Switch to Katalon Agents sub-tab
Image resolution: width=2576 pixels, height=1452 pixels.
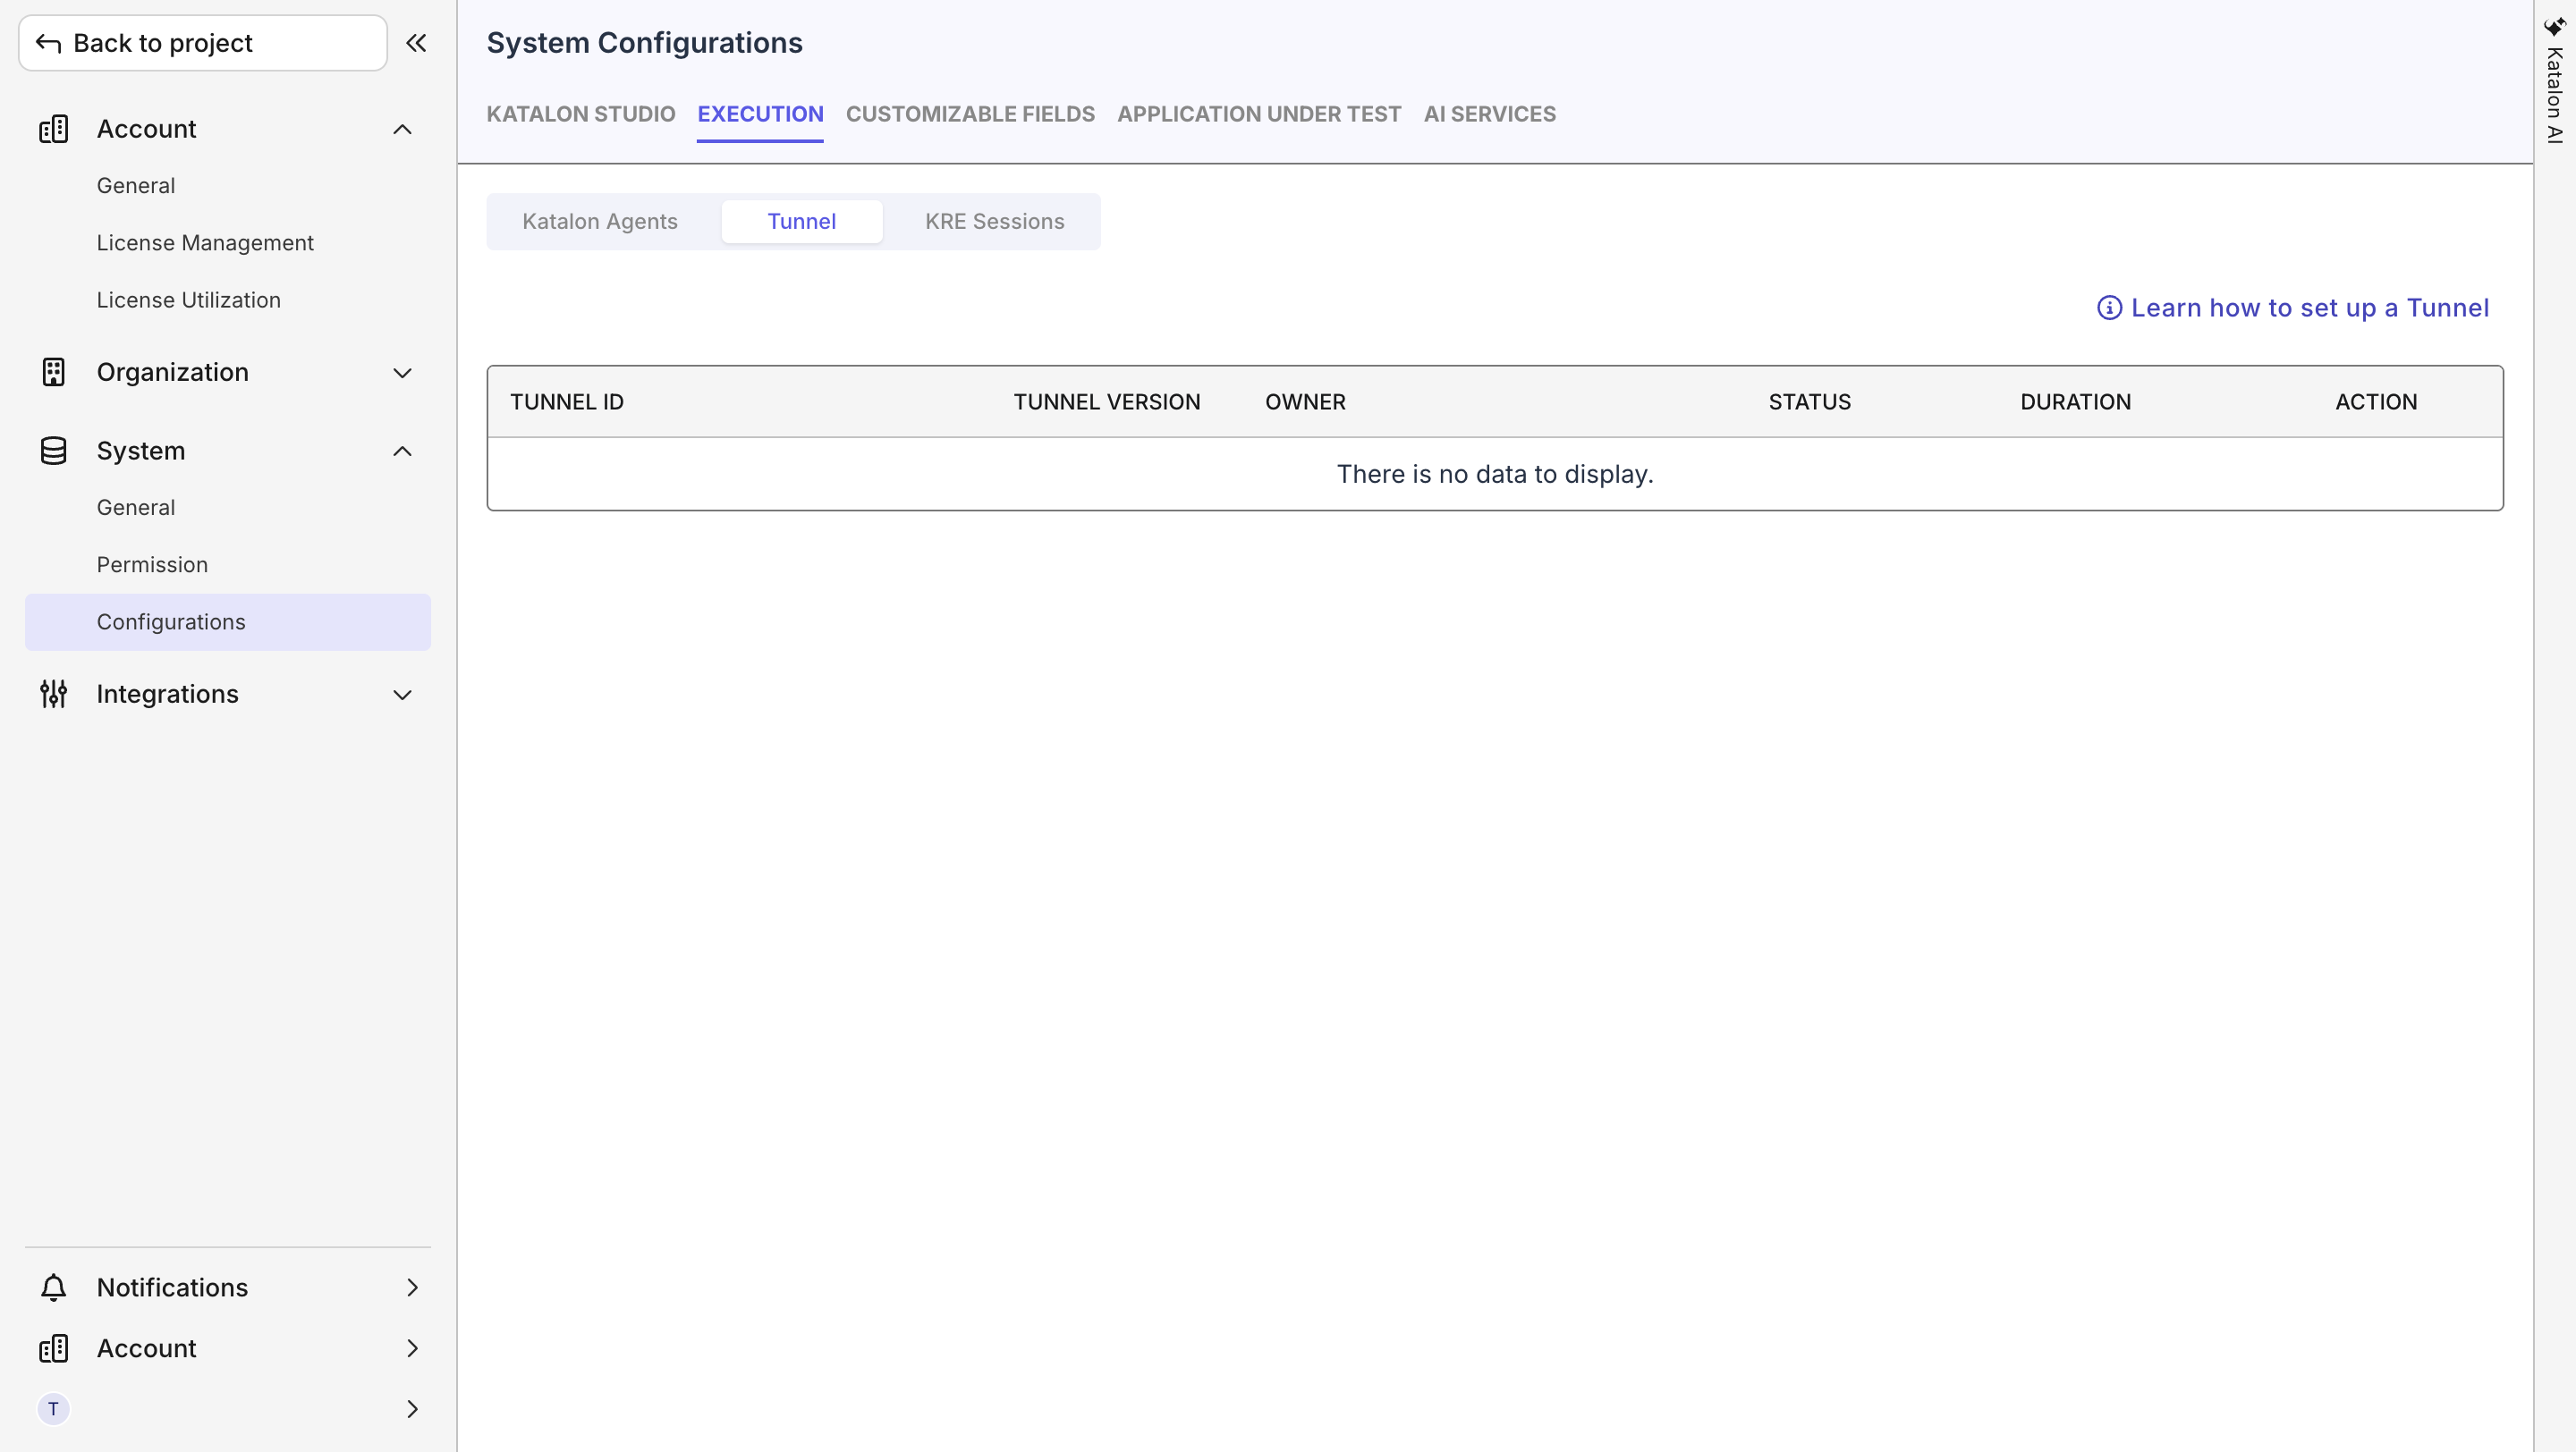click(x=600, y=221)
